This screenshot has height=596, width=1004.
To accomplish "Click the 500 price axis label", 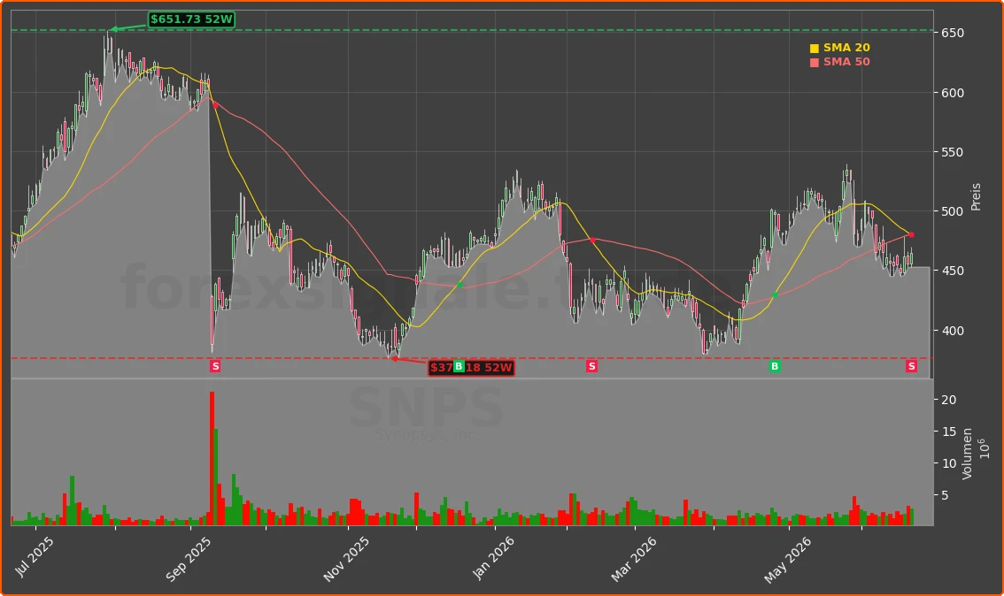I will point(953,211).
